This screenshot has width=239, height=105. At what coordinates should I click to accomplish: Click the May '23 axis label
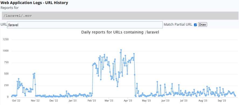tap(146, 101)
